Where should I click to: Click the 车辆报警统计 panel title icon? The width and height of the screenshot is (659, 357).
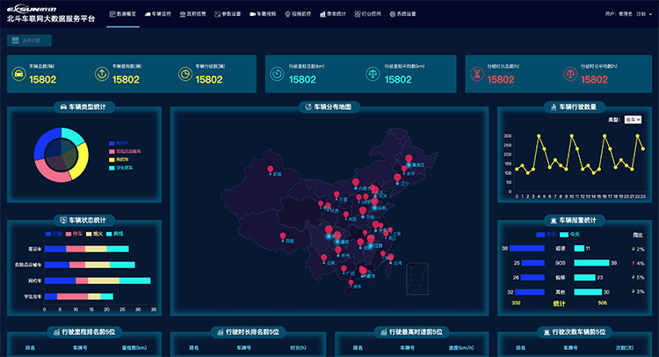click(554, 221)
